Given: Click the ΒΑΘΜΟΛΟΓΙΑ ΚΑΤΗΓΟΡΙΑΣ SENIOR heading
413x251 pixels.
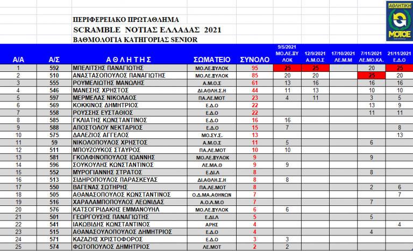Looking at the screenshot, I should pyautogui.click(x=135, y=40).
